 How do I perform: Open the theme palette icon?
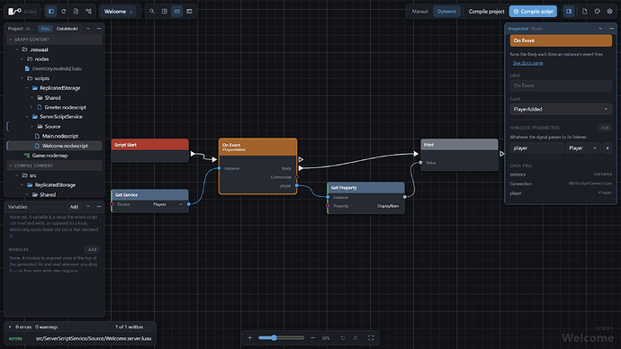click(x=598, y=11)
